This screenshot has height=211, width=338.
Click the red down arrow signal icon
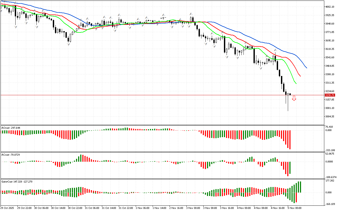click(x=294, y=98)
